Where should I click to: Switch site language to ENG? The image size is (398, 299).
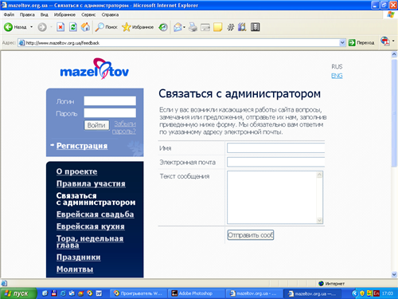tap(337, 76)
